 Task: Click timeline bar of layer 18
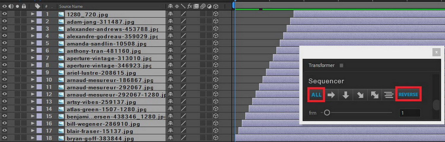(340, 138)
